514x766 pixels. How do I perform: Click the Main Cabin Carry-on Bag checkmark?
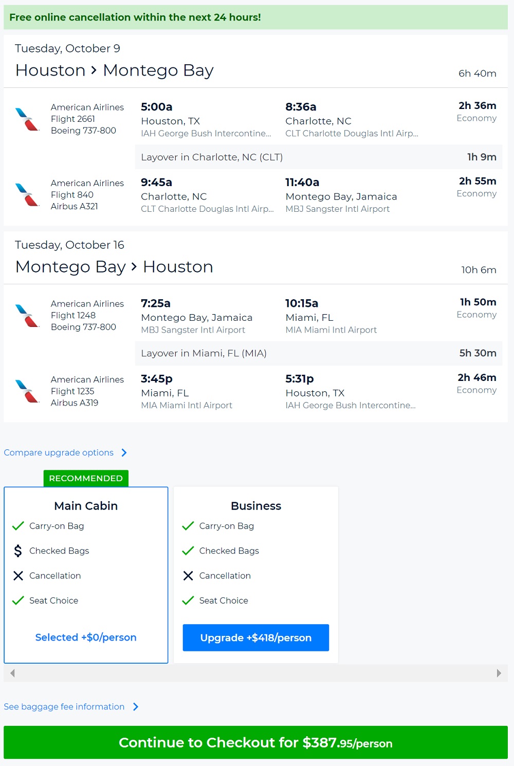(x=18, y=526)
